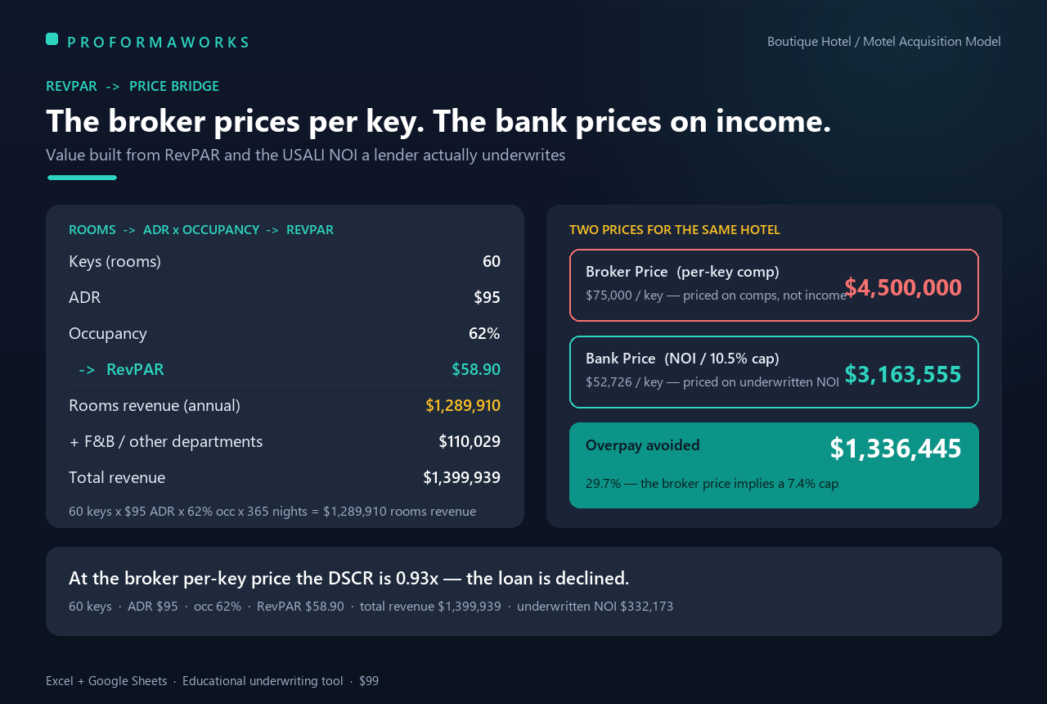Select the Occupancy 62% value

coord(483,333)
